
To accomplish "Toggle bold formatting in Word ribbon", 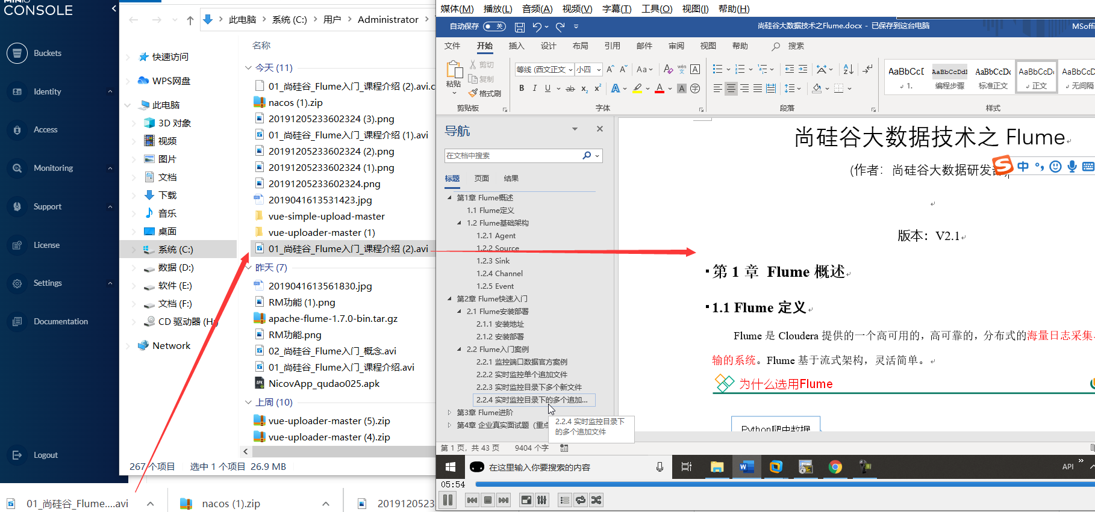I will (522, 88).
